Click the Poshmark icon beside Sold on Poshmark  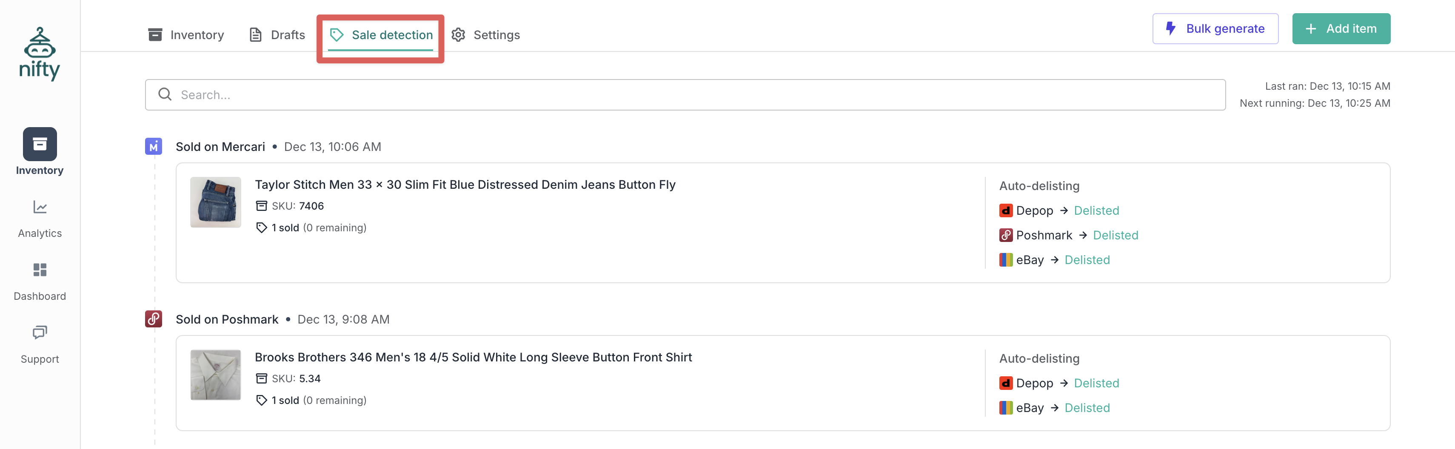click(x=154, y=319)
